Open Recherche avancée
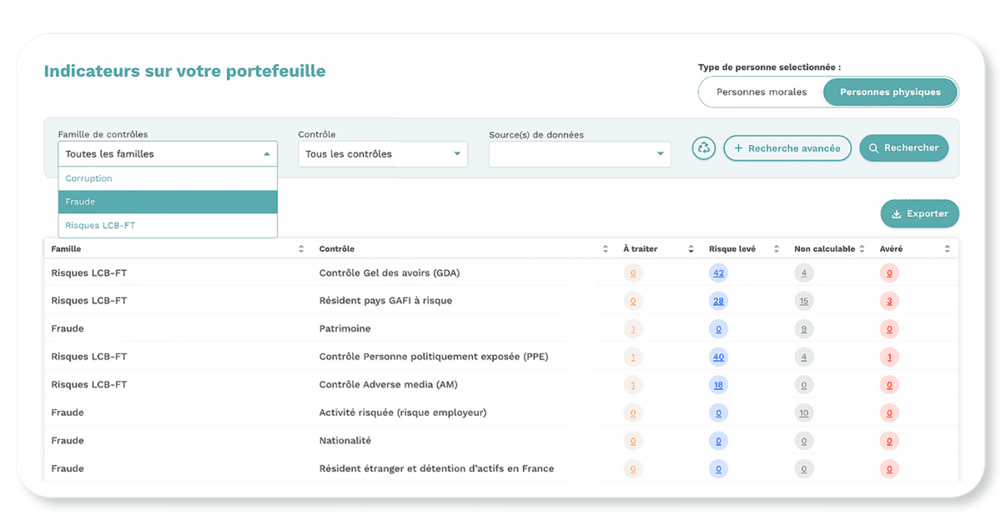 (x=787, y=148)
